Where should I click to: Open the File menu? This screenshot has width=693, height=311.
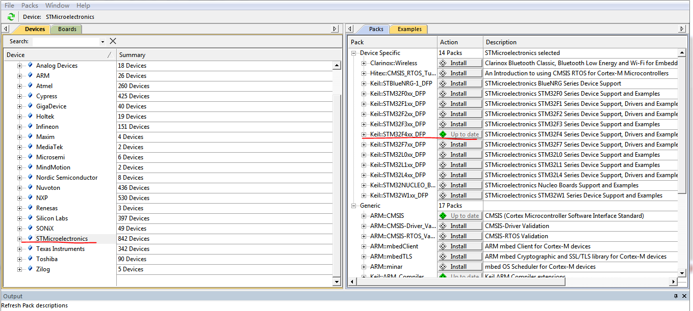9,5
